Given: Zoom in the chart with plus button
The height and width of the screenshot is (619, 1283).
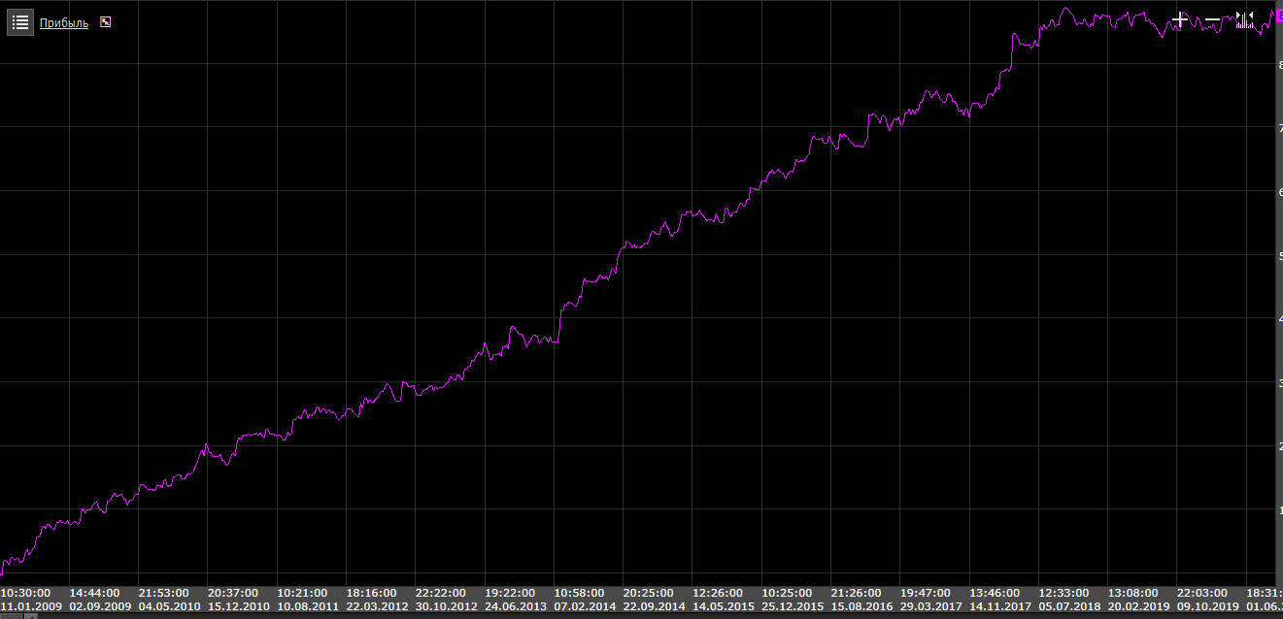Looking at the screenshot, I should coord(1180,19).
